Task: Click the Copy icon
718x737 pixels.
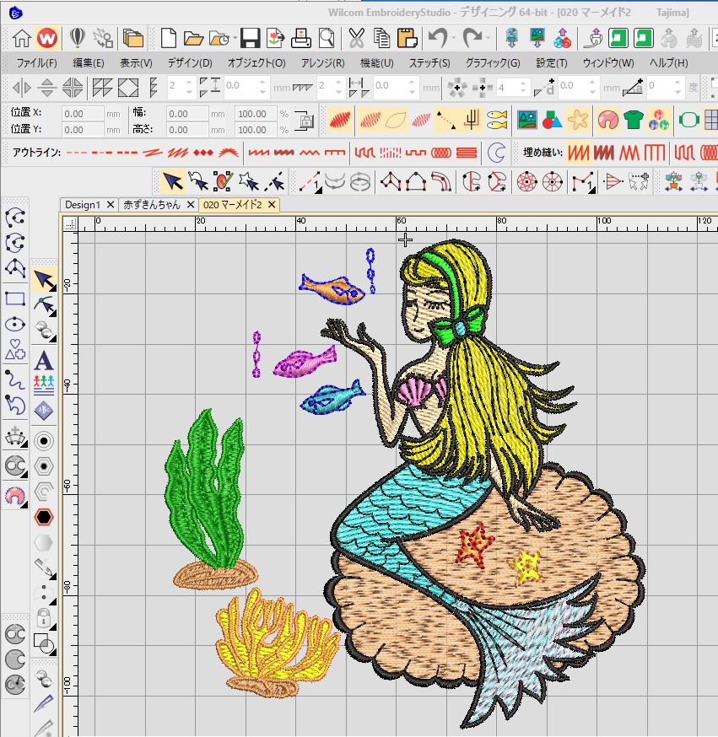Action: click(381, 38)
